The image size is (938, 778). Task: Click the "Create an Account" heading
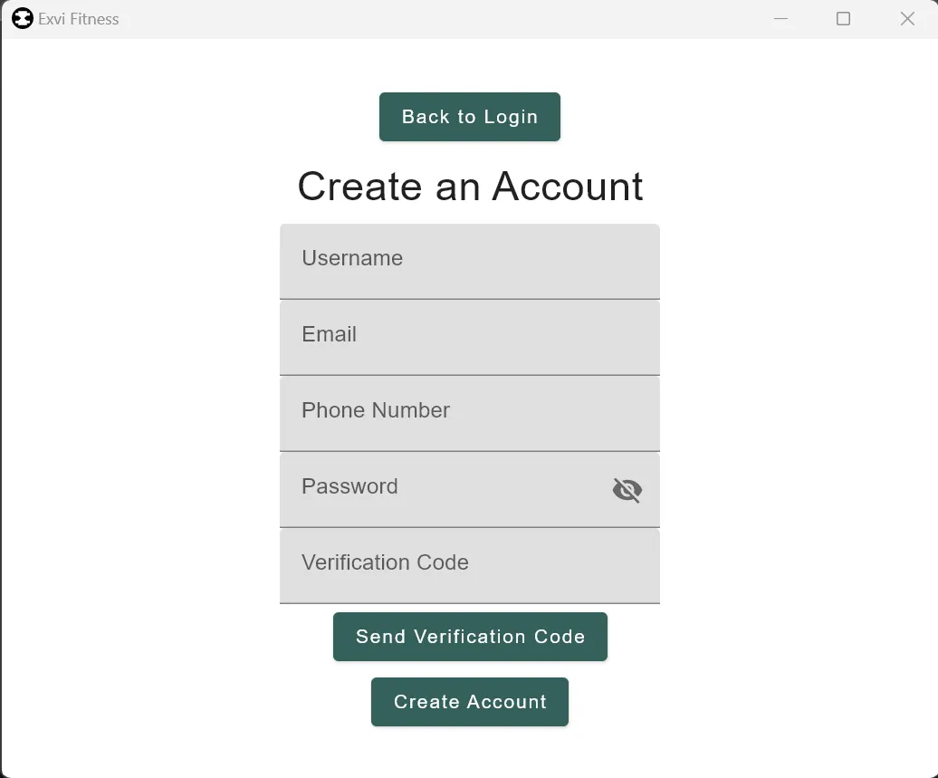point(470,186)
